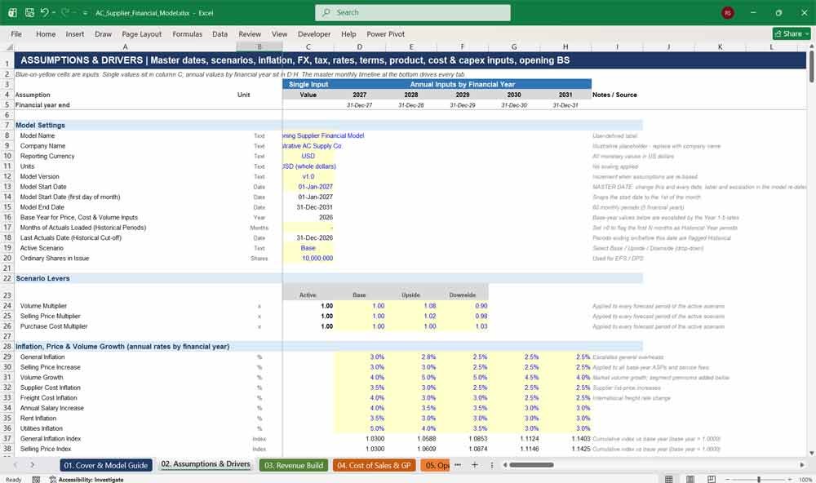This screenshot has height=483, width=816.
Task: Switch to Page Break Preview view icon
Action: [x=712, y=479]
